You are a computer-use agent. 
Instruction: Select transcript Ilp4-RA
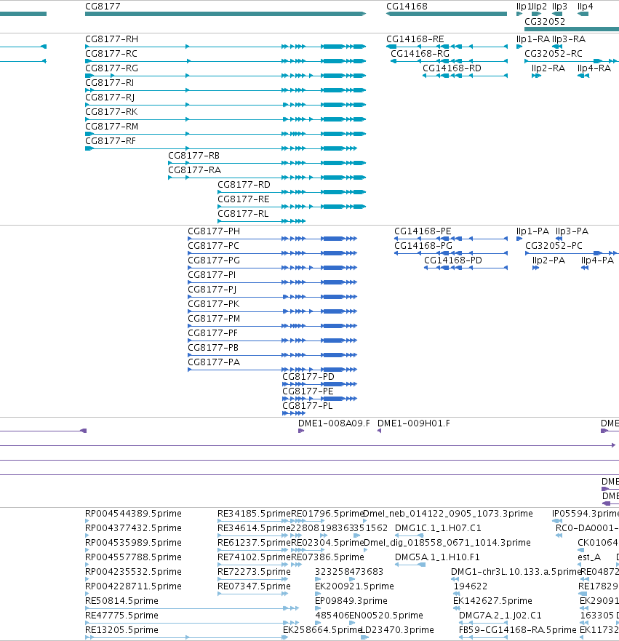point(594,68)
